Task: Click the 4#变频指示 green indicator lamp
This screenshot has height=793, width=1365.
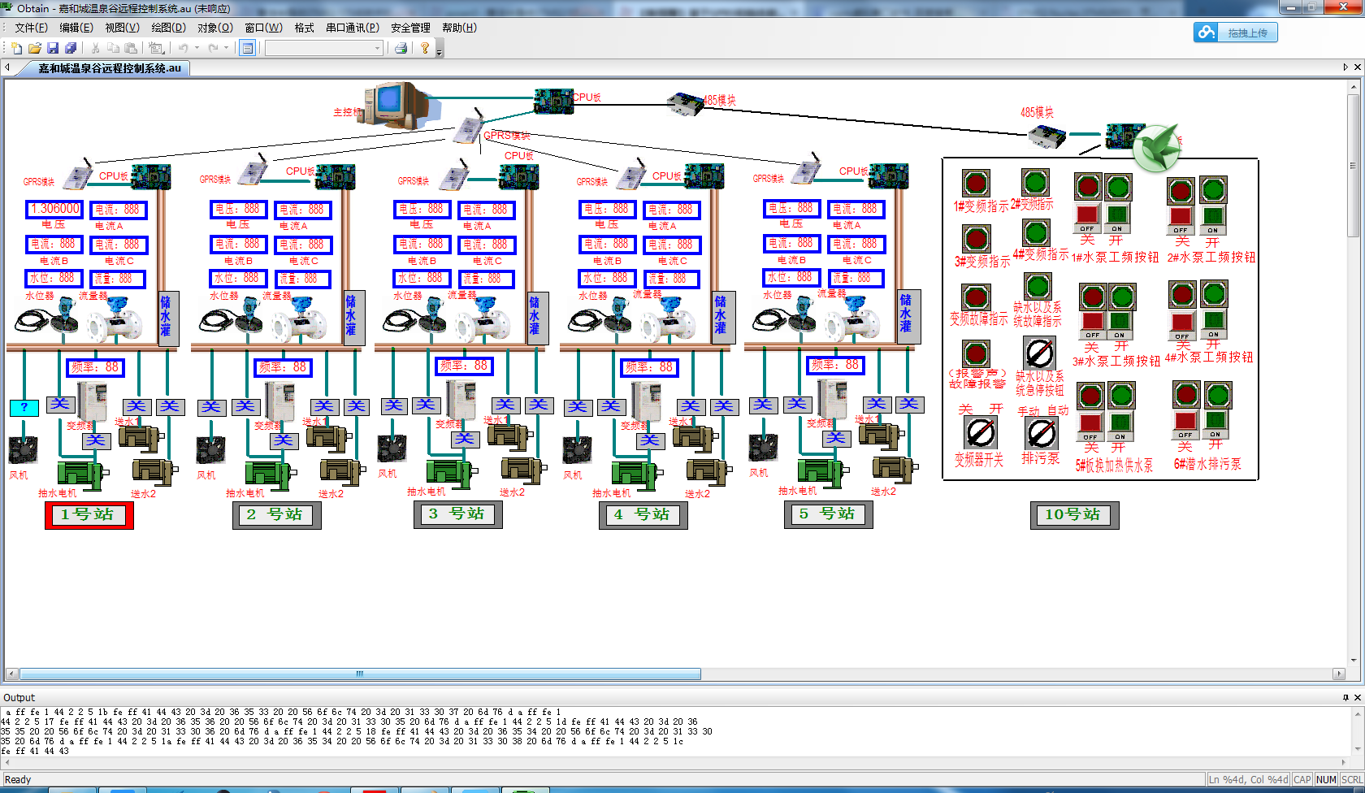Action: click(x=1036, y=232)
